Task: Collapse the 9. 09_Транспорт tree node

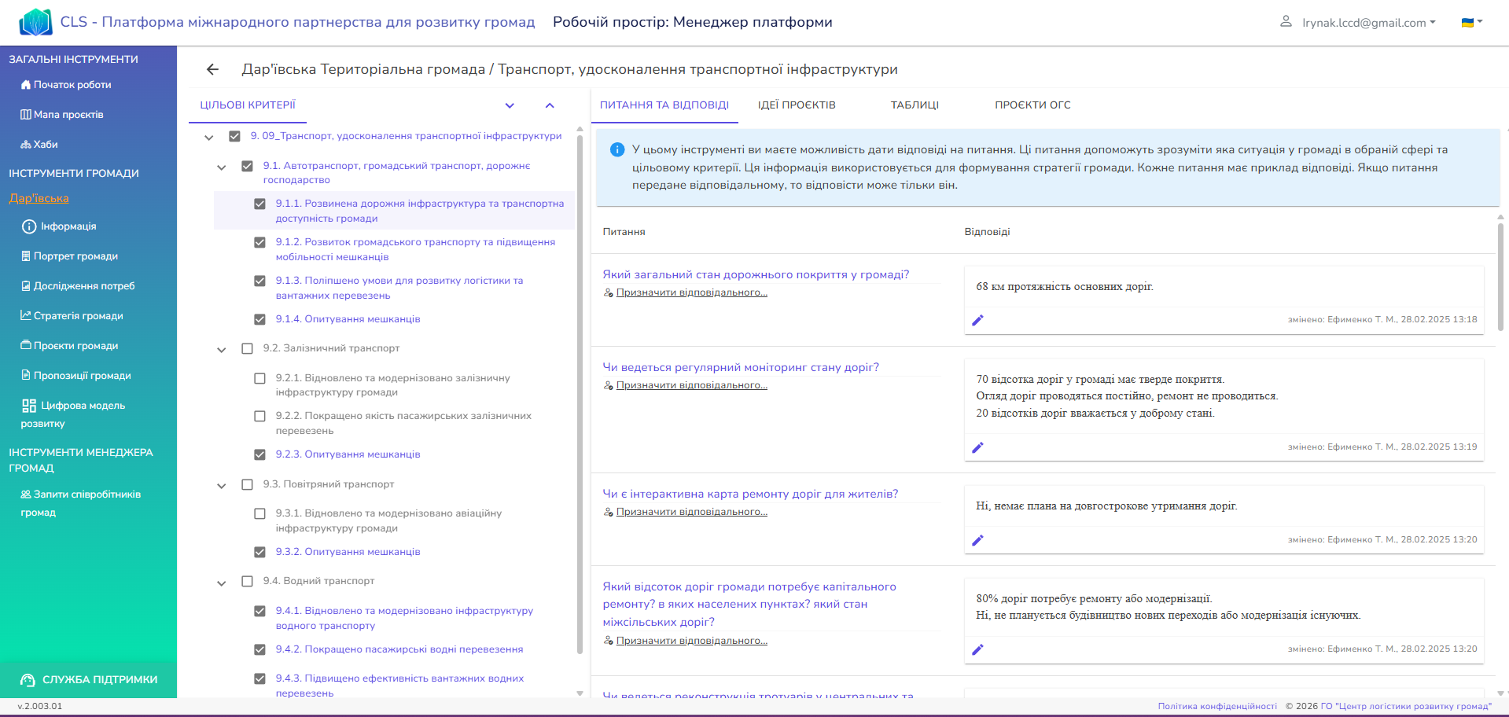Action: 208,137
